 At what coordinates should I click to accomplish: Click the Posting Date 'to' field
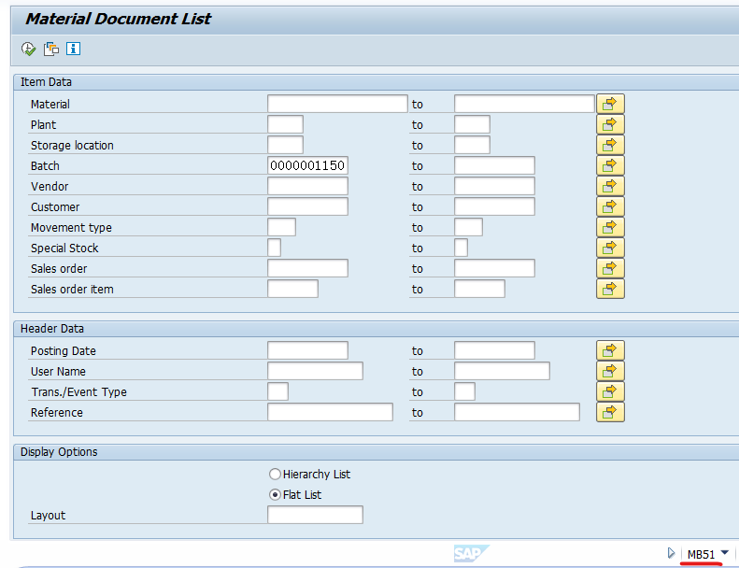pyautogui.click(x=494, y=350)
